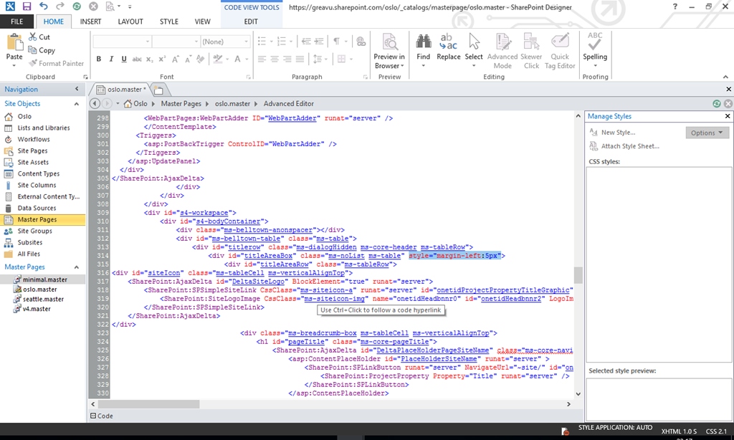The height and width of the screenshot is (440, 734).
Task: Click New Style in Manage Styles
Action: [617, 133]
